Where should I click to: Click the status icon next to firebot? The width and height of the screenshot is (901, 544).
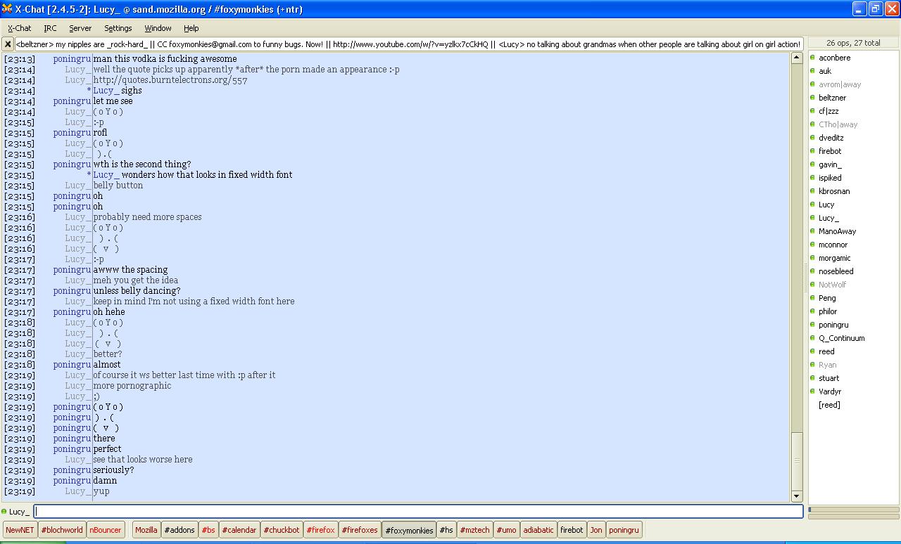(x=812, y=151)
